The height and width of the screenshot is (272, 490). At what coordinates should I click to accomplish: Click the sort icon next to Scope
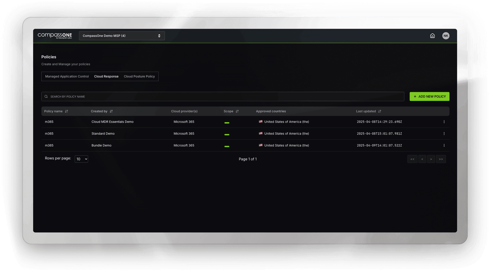tap(237, 111)
